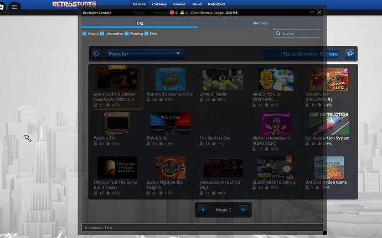This screenshot has width=382, height=238.
Task: Open ZOMBIE TRAIN game thumbnail
Action: (x=223, y=79)
